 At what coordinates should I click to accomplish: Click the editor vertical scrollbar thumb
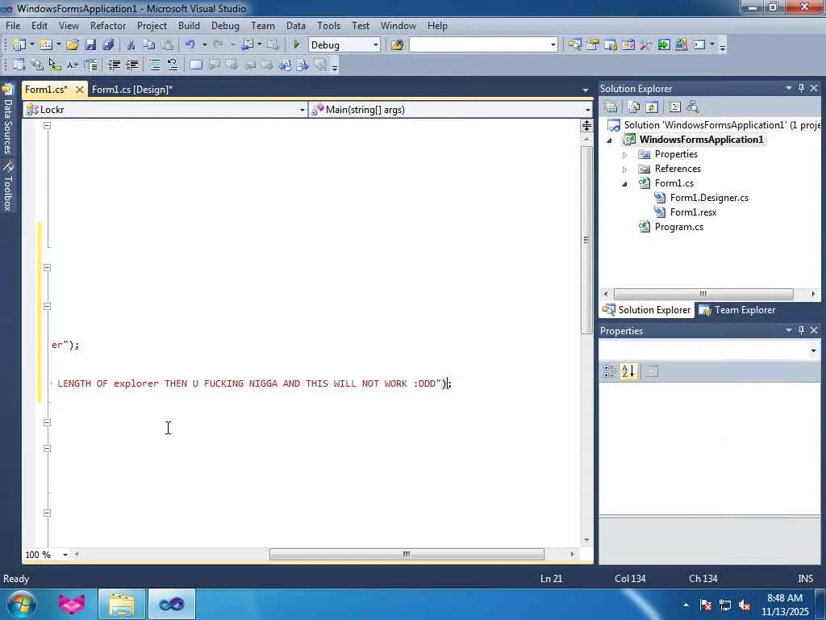coord(586,240)
